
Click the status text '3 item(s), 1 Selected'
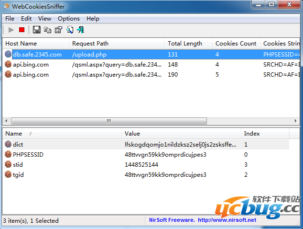[31, 221]
